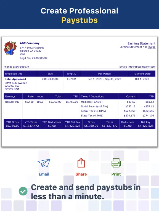Image resolution: width=159 pixels, height=212 pixels.
Task: Click the info@abccompany.com email address
Action: [x=142, y=67]
